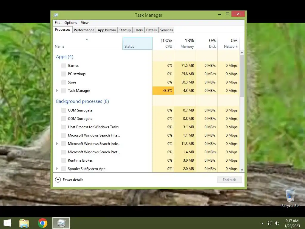Collapse view with Fewer details arrow icon
This screenshot has height=229, width=305.
58,180
